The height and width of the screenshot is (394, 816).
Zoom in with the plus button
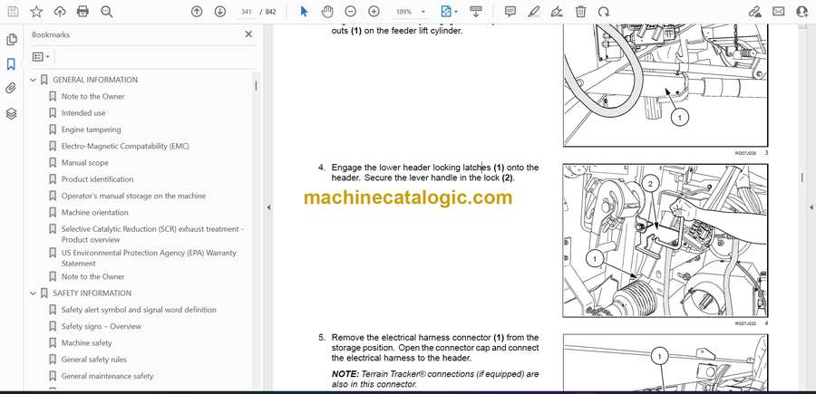point(374,12)
